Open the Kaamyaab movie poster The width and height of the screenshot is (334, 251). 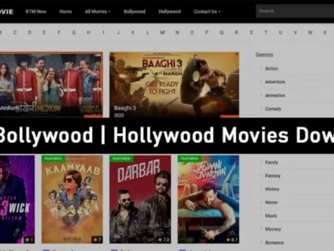click(x=72, y=200)
